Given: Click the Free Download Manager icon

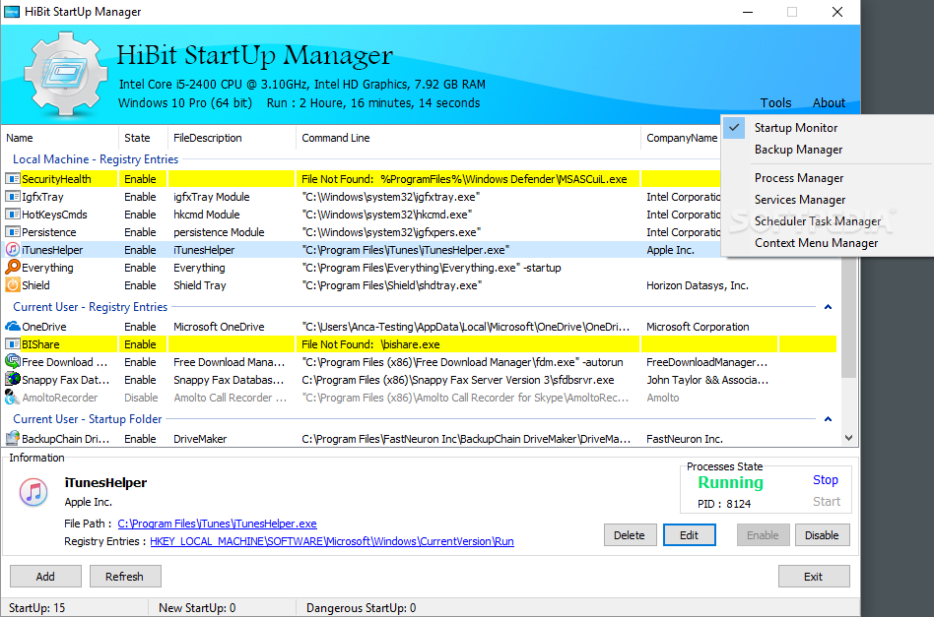Looking at the screenshot, I should pos(13,362).
